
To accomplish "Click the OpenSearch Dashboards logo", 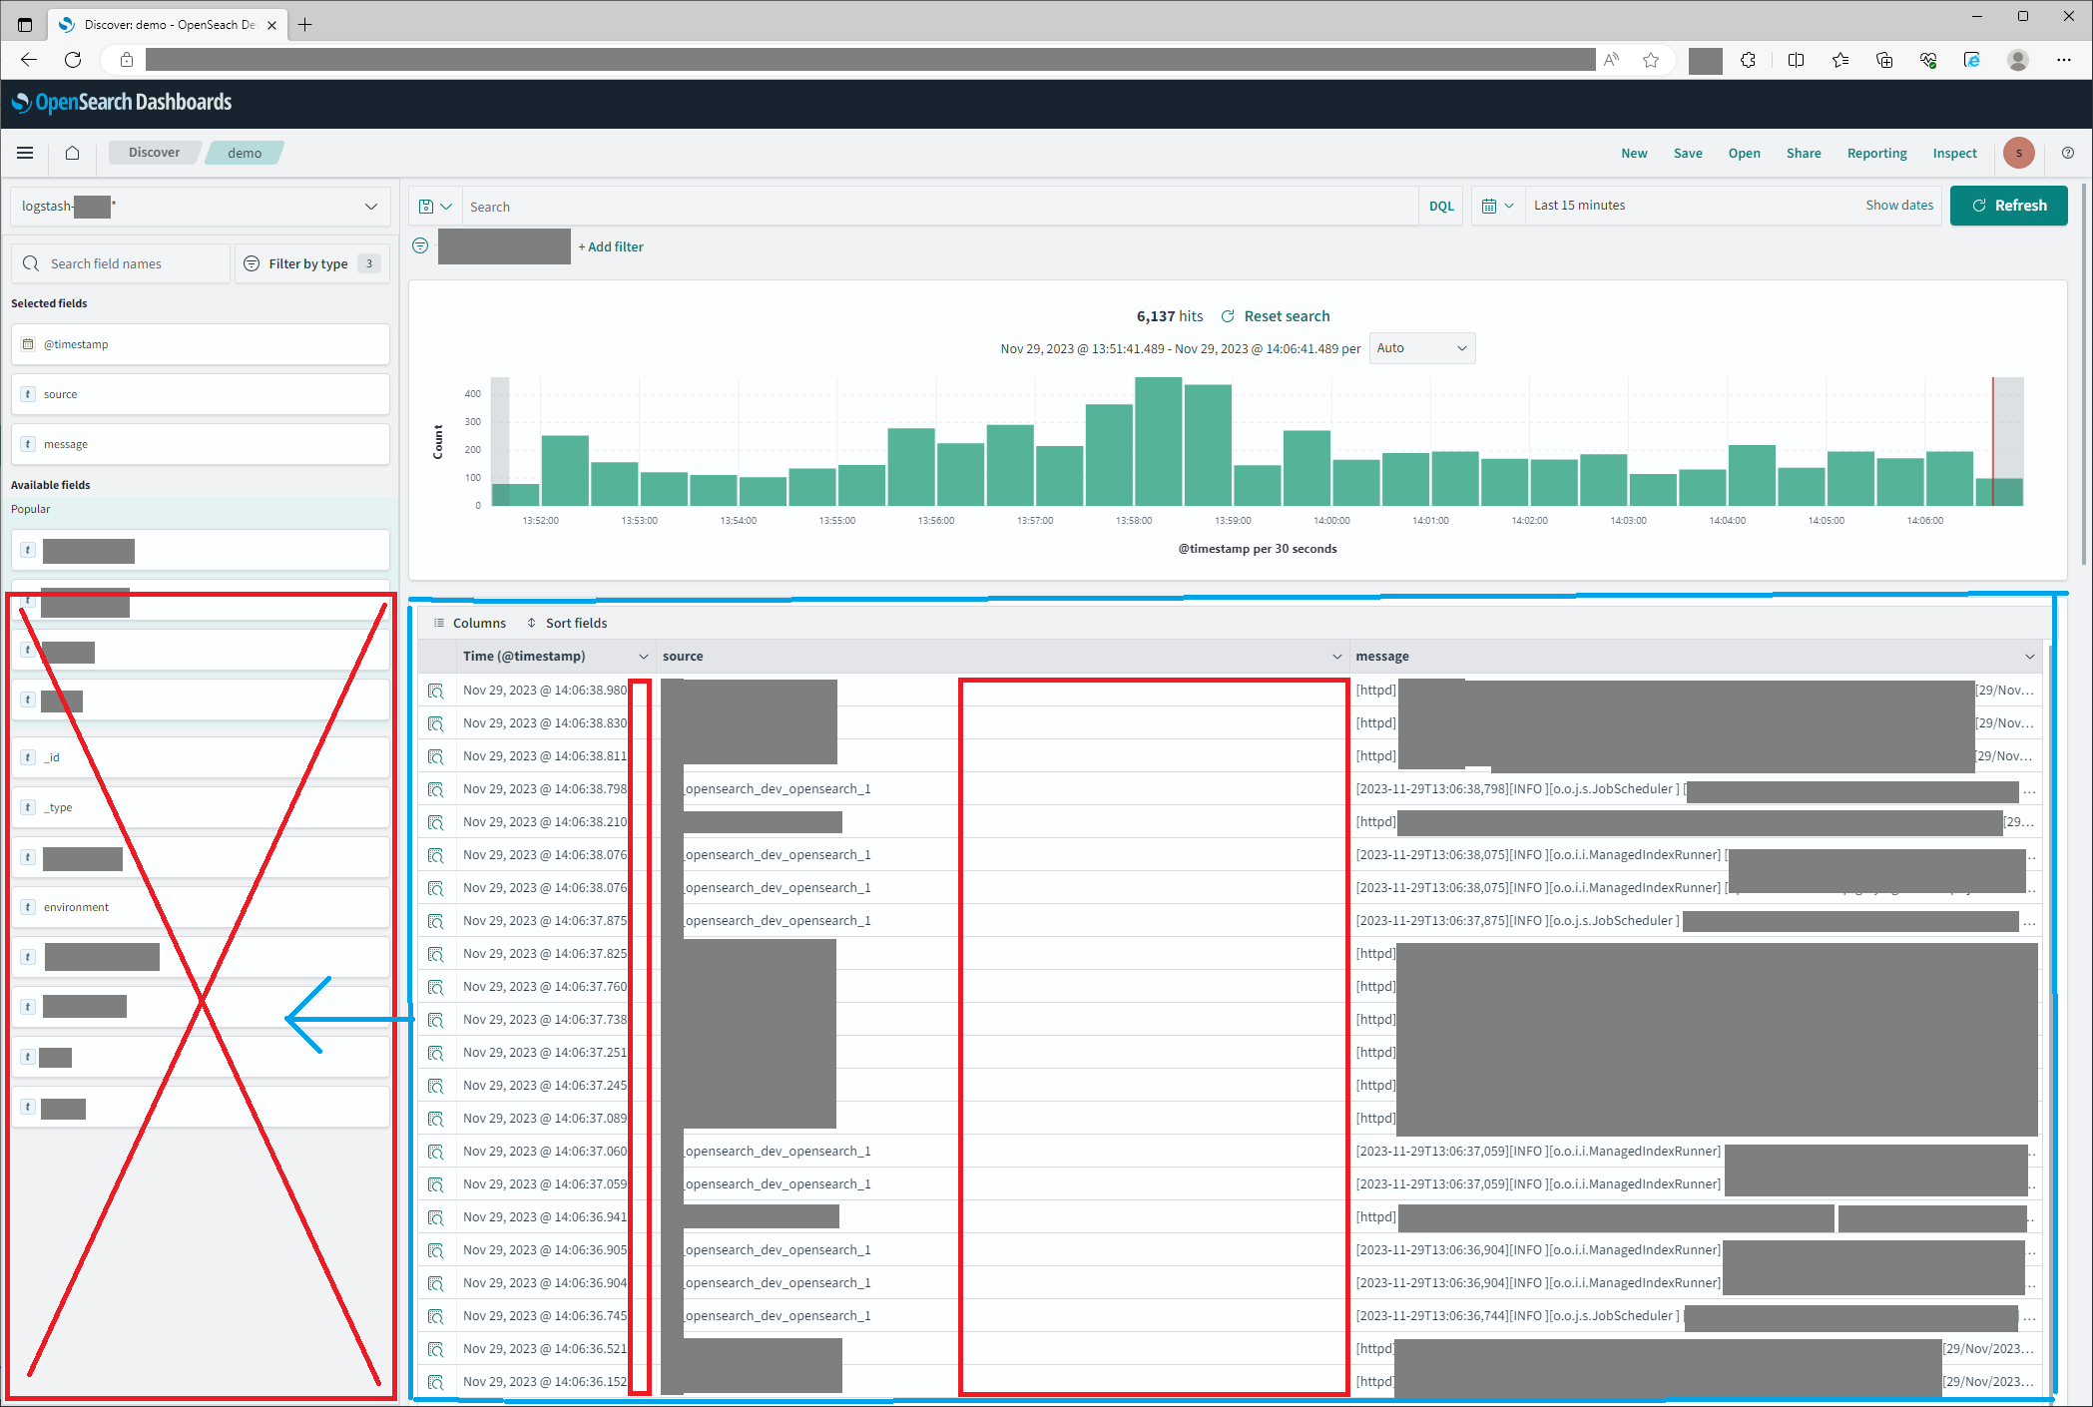I will [x=122, y=102].
